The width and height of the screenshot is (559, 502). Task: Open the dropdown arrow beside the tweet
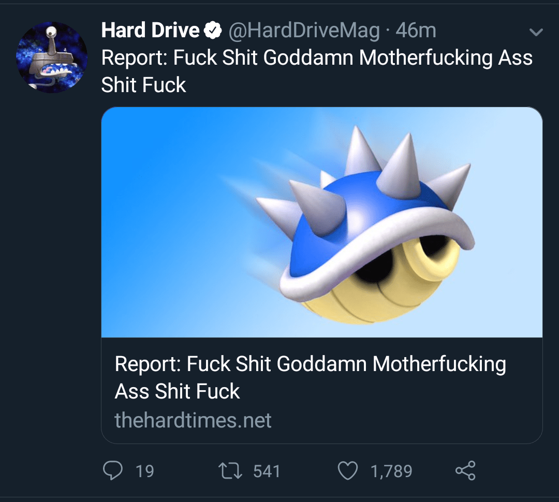click(x=537, y=32)
